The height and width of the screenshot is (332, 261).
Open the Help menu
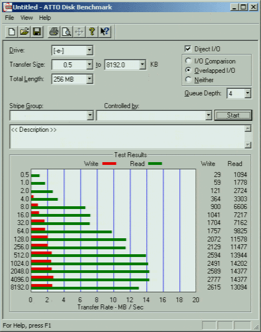tap(45, 18)
